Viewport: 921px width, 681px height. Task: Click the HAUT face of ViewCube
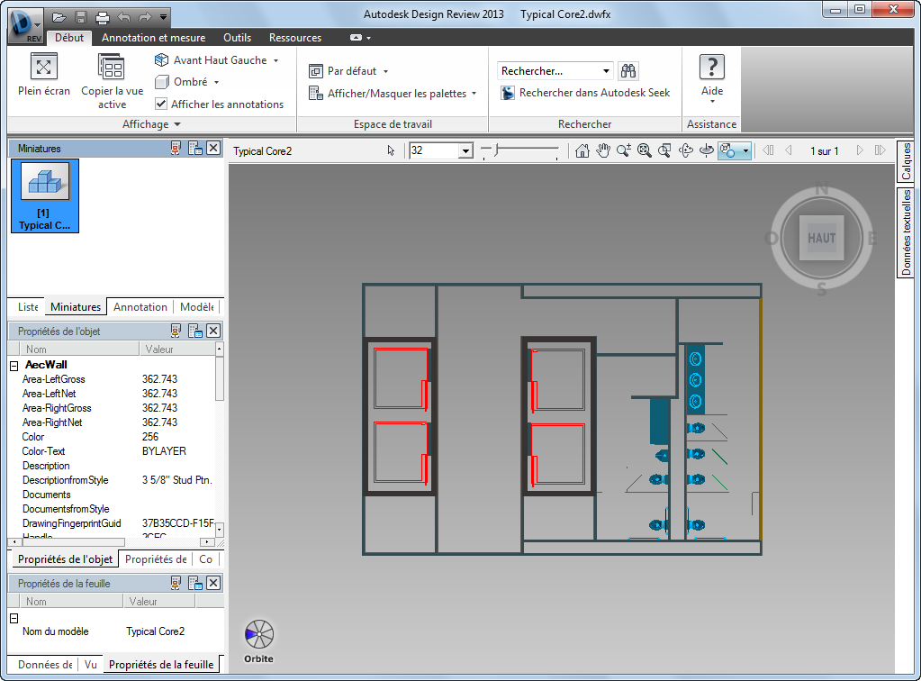coord(821,238)
